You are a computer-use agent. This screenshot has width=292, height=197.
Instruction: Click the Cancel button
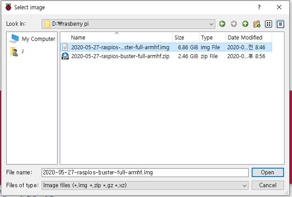pyautogui.click(x=268, y=185)
